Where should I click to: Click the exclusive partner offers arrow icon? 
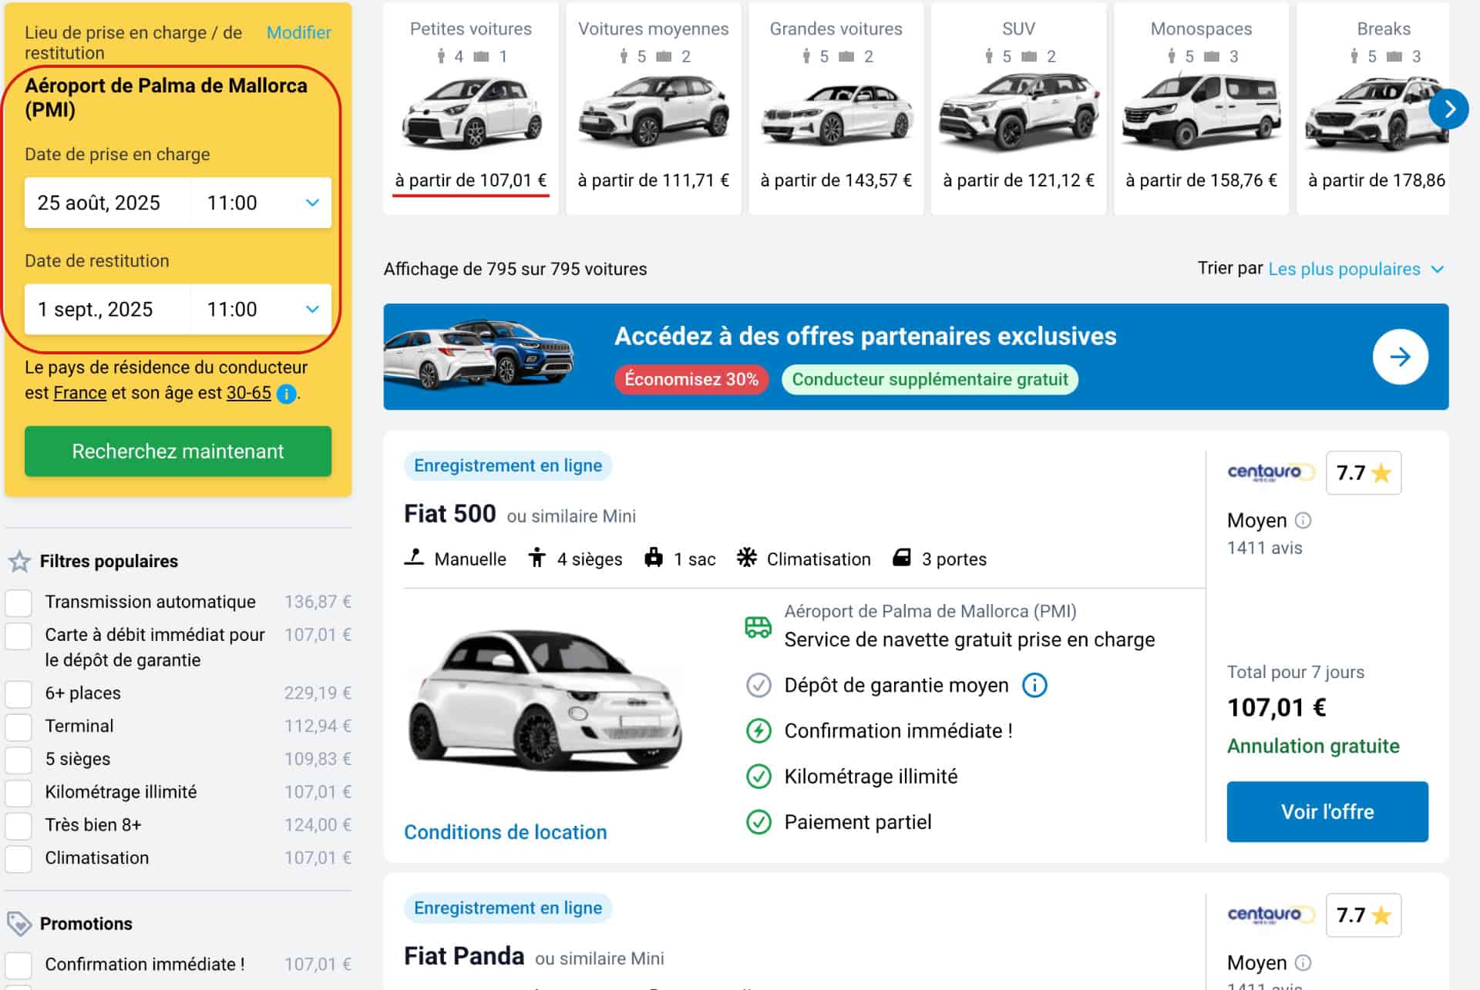1400,357
